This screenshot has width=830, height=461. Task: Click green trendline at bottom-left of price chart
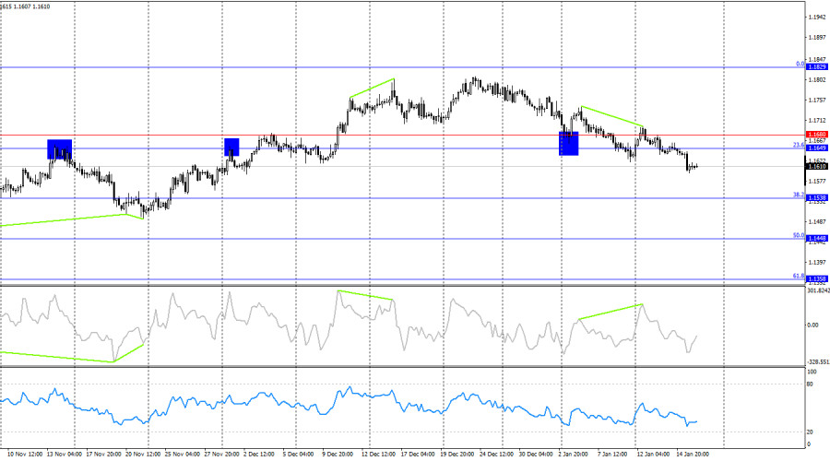point(65,219)
